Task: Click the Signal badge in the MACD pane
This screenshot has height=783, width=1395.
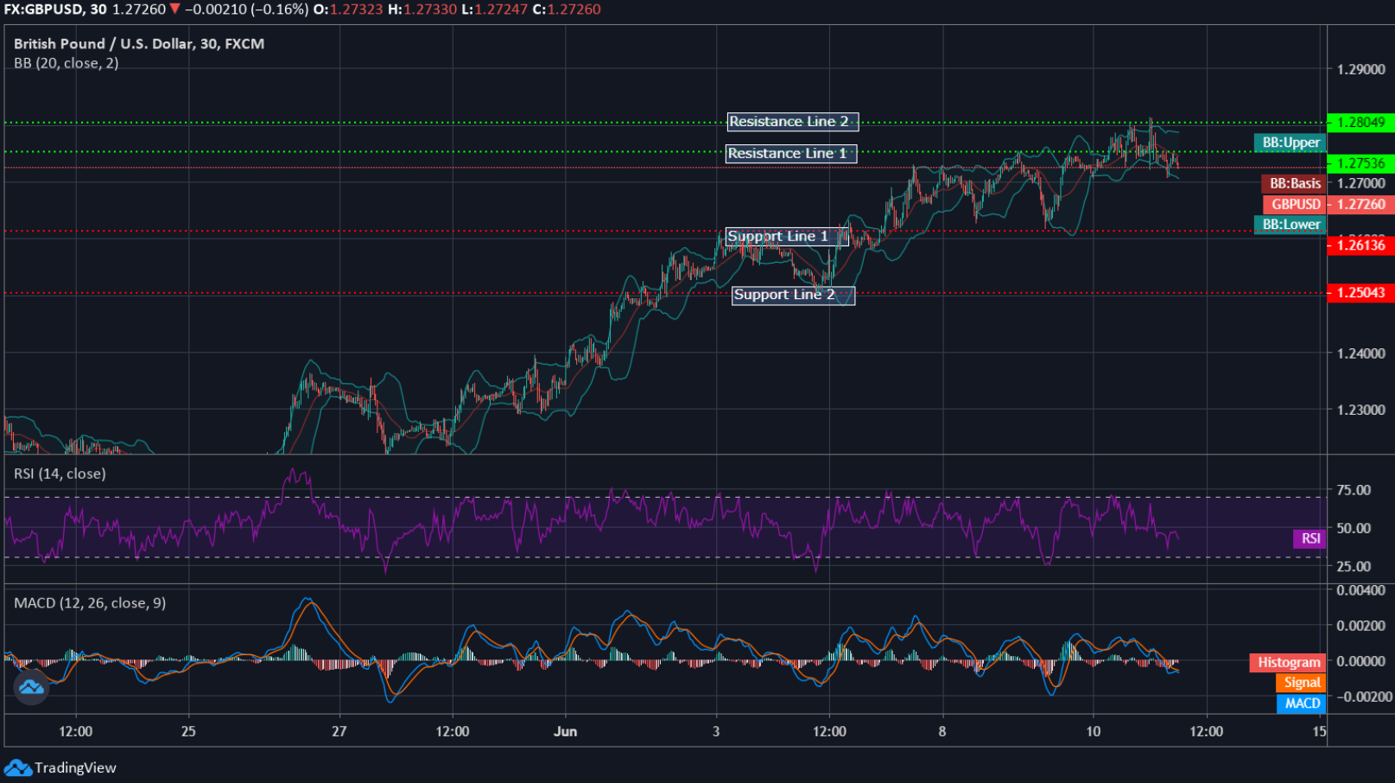Action: point(1299,682)
